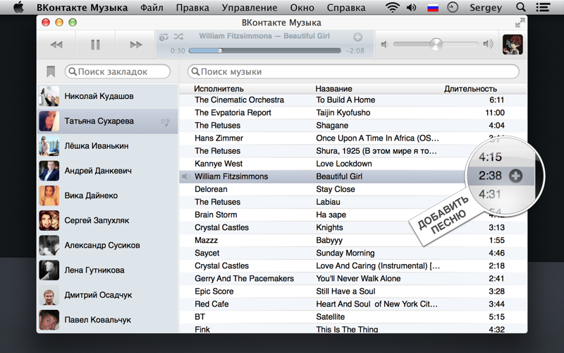Click playlist icon next to Татьяна Сухарева

(165, 122)
